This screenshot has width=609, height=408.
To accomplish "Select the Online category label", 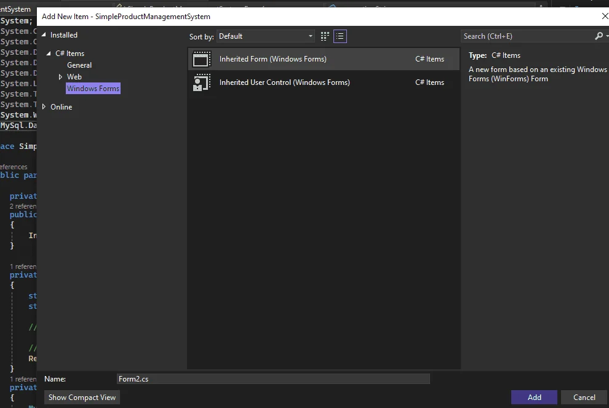I will [x=62, y=107].
